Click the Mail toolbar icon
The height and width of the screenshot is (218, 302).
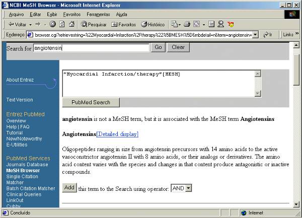click(176, 24)
